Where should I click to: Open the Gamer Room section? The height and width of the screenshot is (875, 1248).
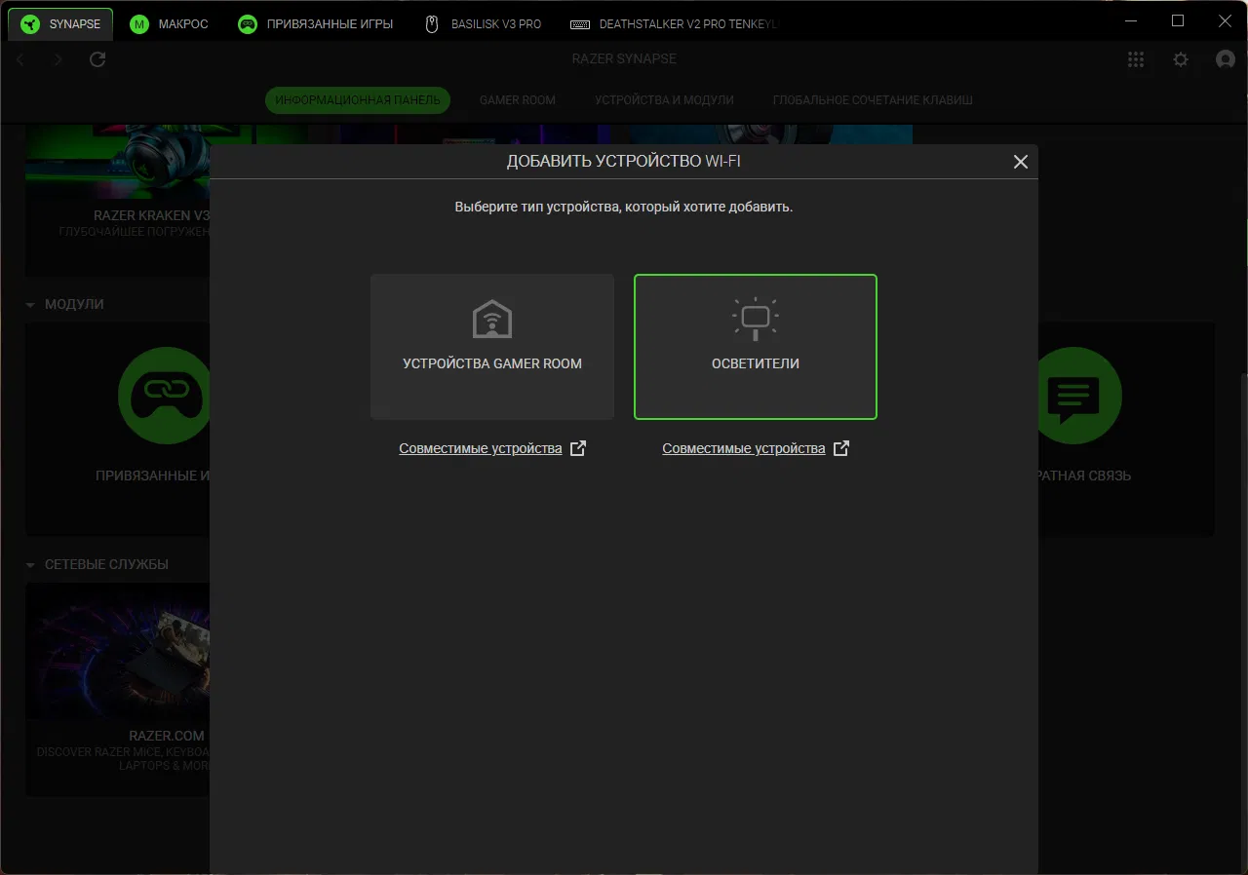click(x=518, y=99)
